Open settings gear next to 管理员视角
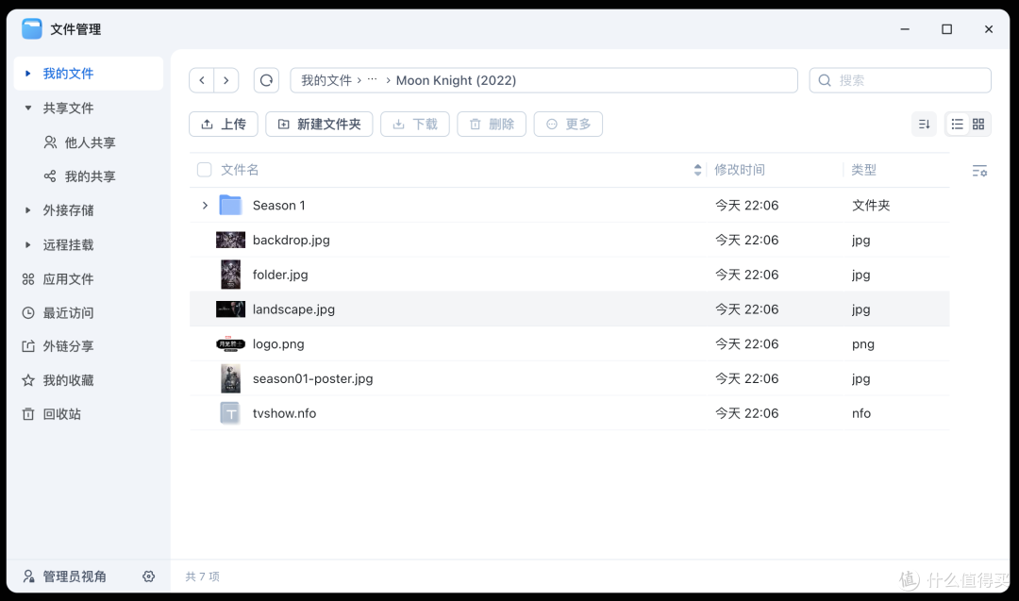The height and width of the screenshot is (601, 1019). click(x=149, y=576)
